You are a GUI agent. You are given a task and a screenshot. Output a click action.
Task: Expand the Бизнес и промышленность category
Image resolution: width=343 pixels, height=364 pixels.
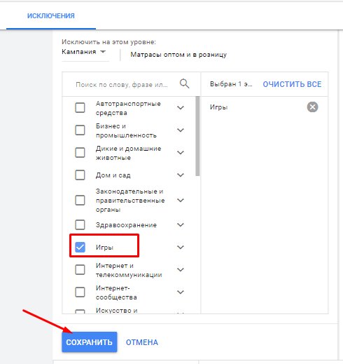pyautogui.click(x=181, y=130)
